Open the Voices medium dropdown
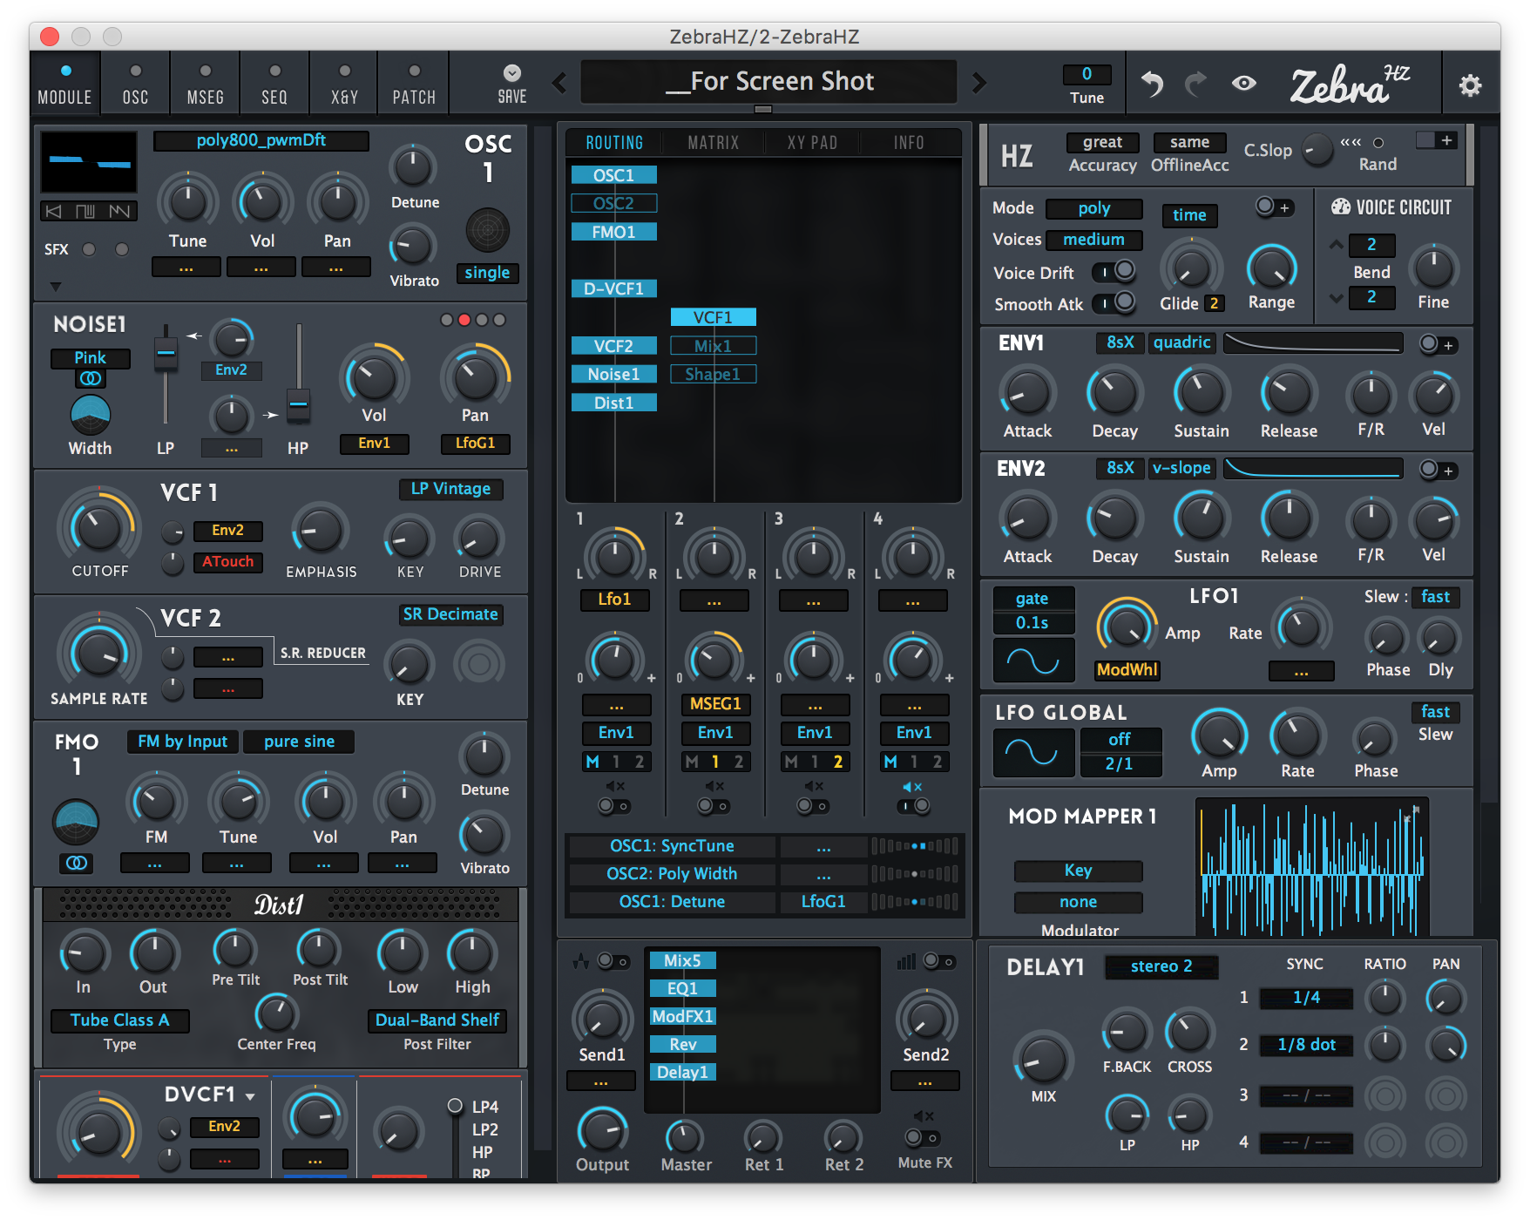 tap(1093, 240)
